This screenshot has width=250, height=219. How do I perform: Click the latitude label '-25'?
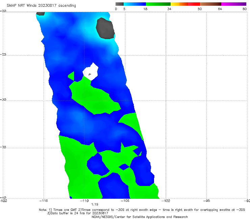3,54
